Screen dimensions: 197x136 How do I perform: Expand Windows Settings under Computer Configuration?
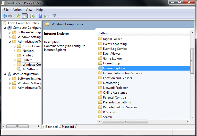coord(10,37)
